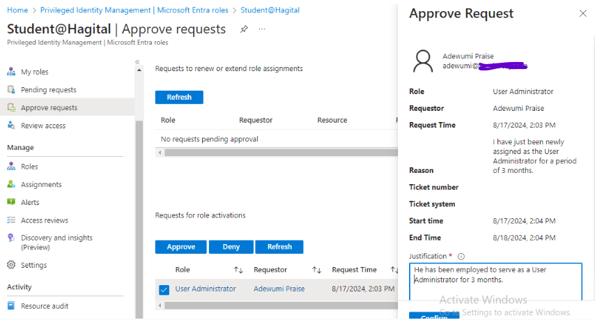Click into the Justification text box
Screen dimensions: 595x320
(495, 281)
